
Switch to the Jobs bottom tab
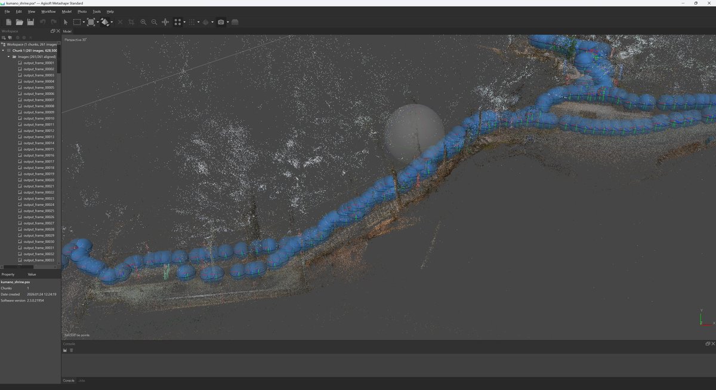82,380
